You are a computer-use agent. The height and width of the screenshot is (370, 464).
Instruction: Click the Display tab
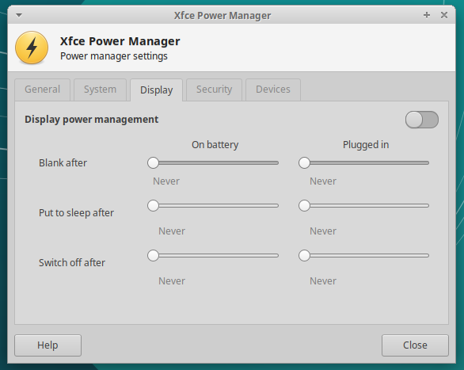click(x=156, y=90)
